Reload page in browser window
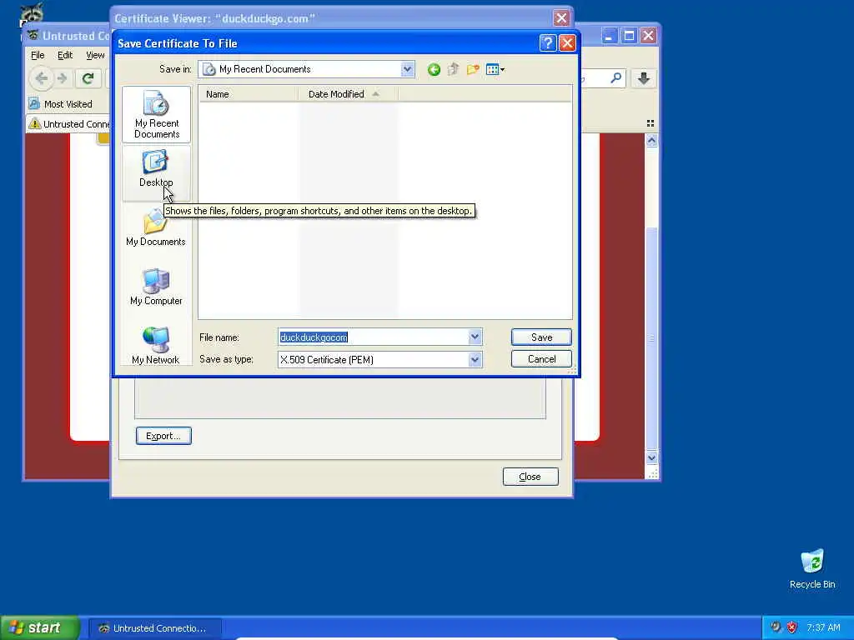Image resolution: width=854 pixels, height=640 pixels. (88, 78)
